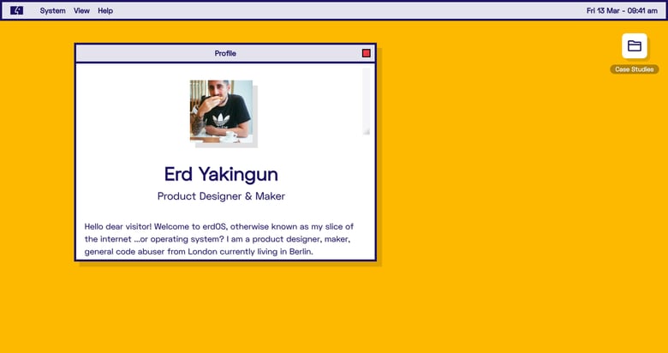Click the 'Profile' title text
Image resolution: width=668 pixels, height=353 pixels.
225,53
